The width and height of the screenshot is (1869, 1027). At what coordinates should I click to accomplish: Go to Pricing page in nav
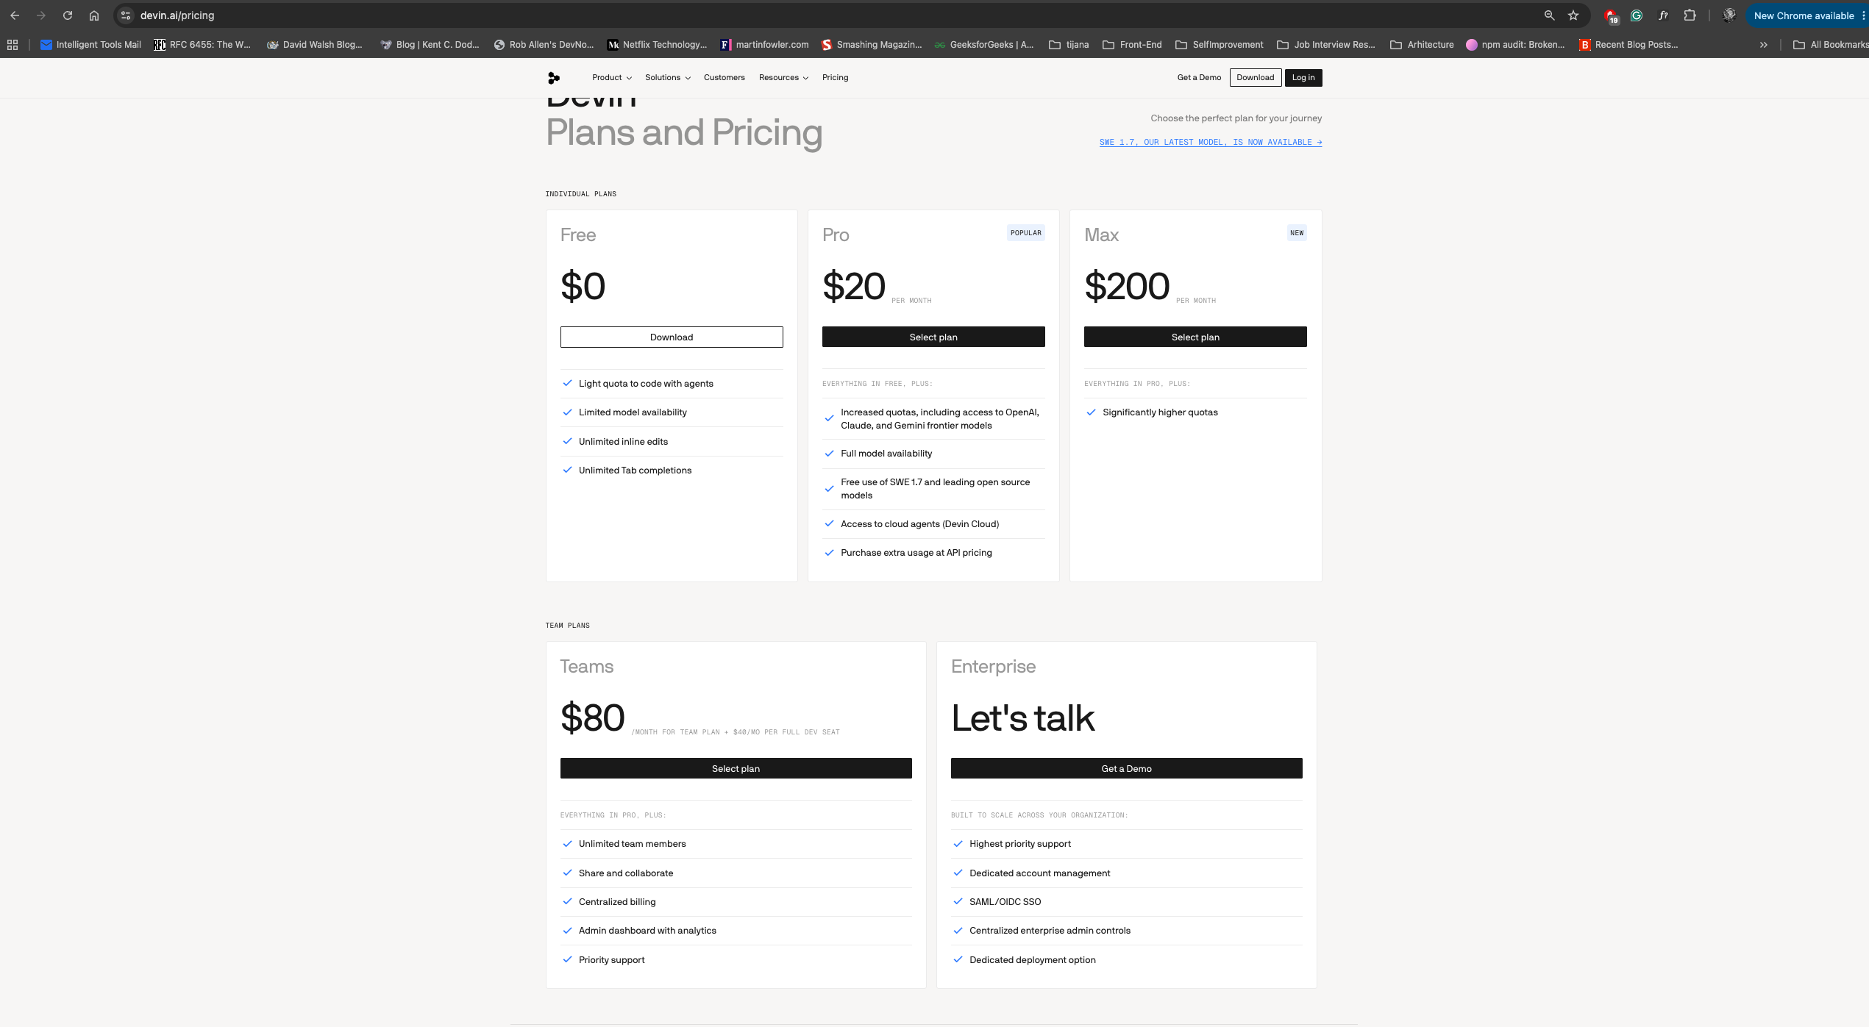pos(835,78)
